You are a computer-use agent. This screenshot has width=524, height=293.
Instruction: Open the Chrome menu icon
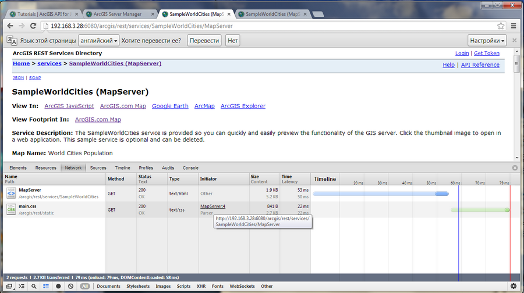tap(514, 26)
